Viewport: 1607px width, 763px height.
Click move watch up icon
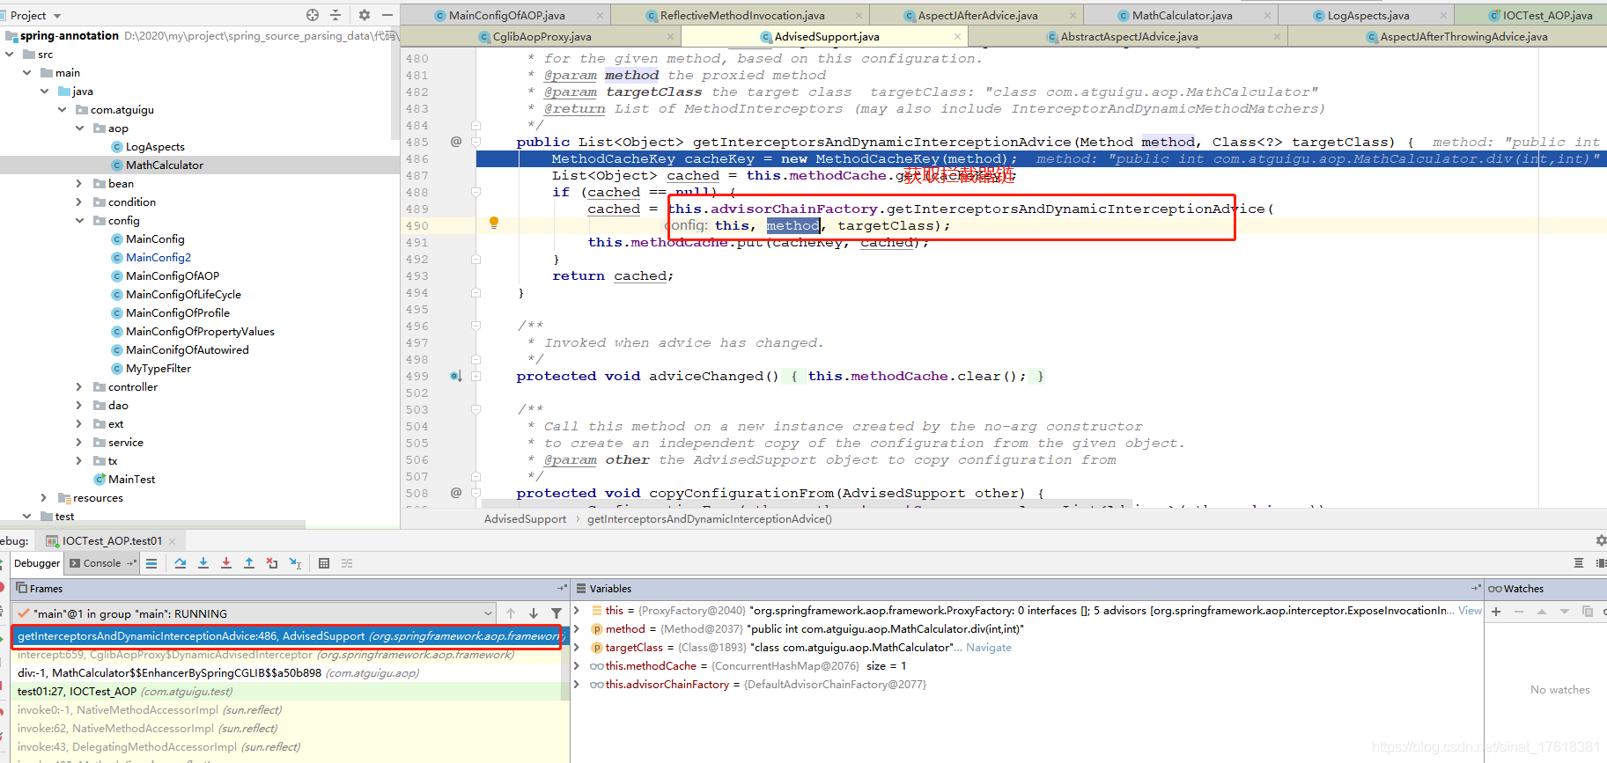1542,611
